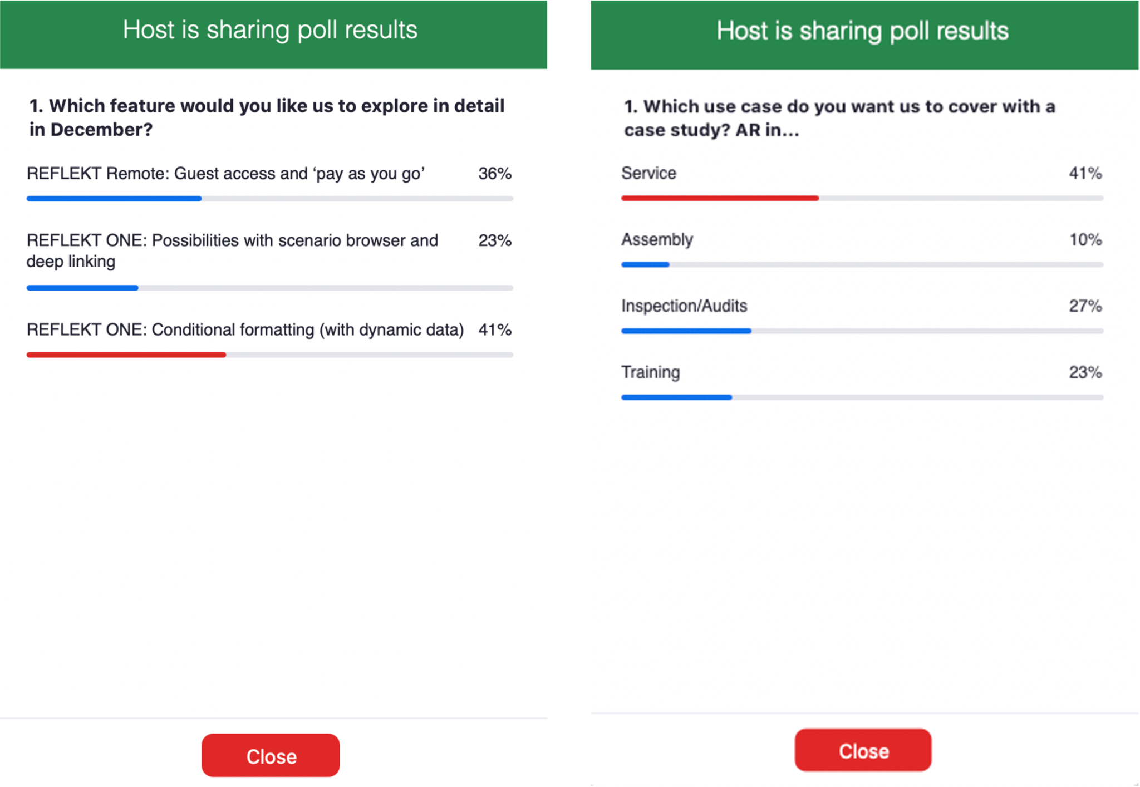Click the red Service progress bar
Viewport: 1140px width, 787px height.
point(720,198)
